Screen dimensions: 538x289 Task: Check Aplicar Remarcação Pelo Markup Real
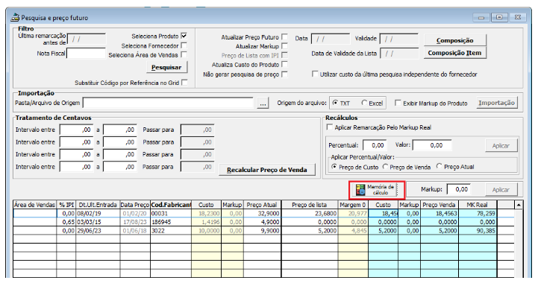(329, 127)
